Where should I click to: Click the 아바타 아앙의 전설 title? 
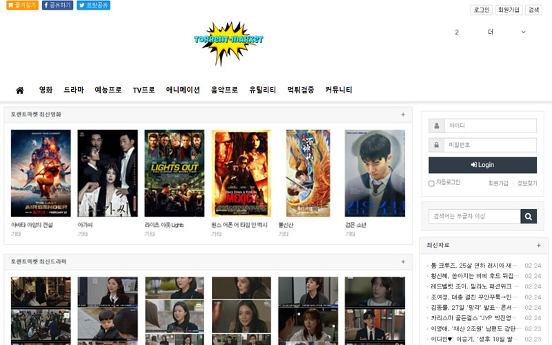pyautogui.click(x=32, y=225)
